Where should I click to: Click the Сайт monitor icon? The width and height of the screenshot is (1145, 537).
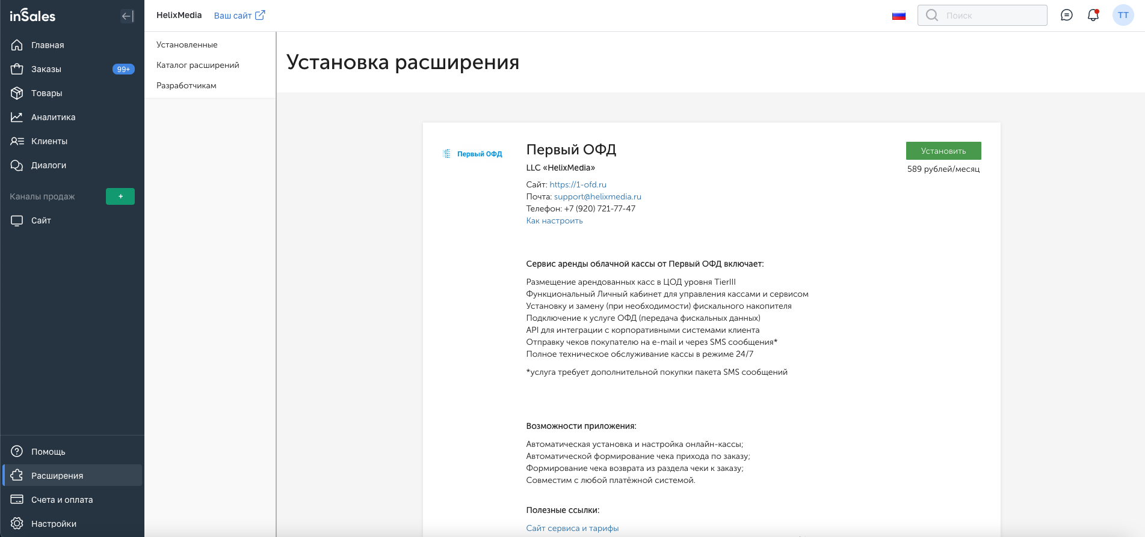tap(17, 220)
